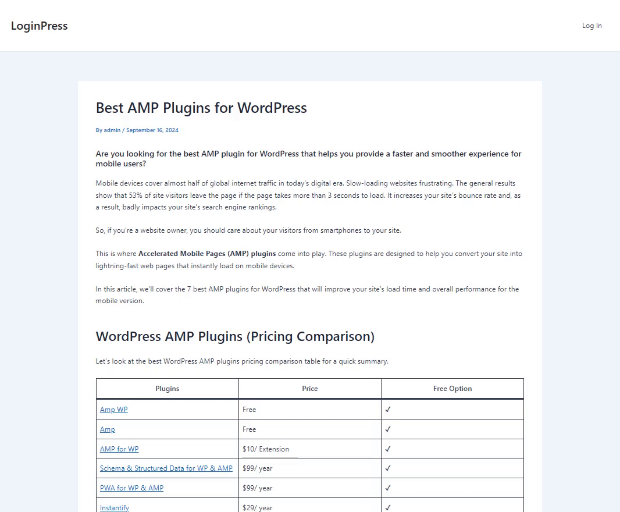Image resolution: width=620 pixels, height=512 pixels.
Task: Click the "Free Option" column header
Action: pyautogui.click(x=452, y=389)
